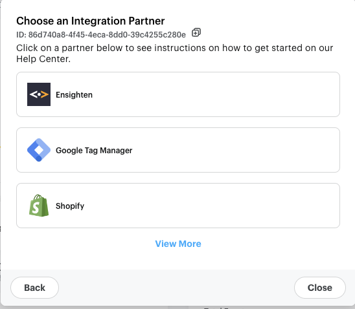Viewport: 355px width, 309px height.
Task: Click the 'Choose an Integration Partner' heading
Action: (x=90, y=21)
